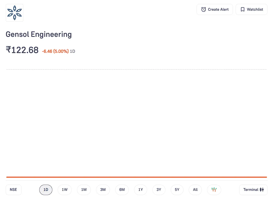Pick the 5Y time range
Screen dimensions: 273x199
[177, 190]
